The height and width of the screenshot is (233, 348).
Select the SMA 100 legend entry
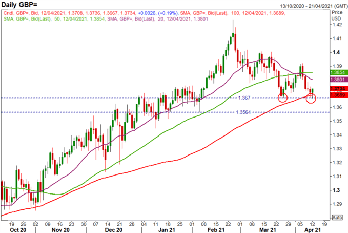(x=232, y=13)
